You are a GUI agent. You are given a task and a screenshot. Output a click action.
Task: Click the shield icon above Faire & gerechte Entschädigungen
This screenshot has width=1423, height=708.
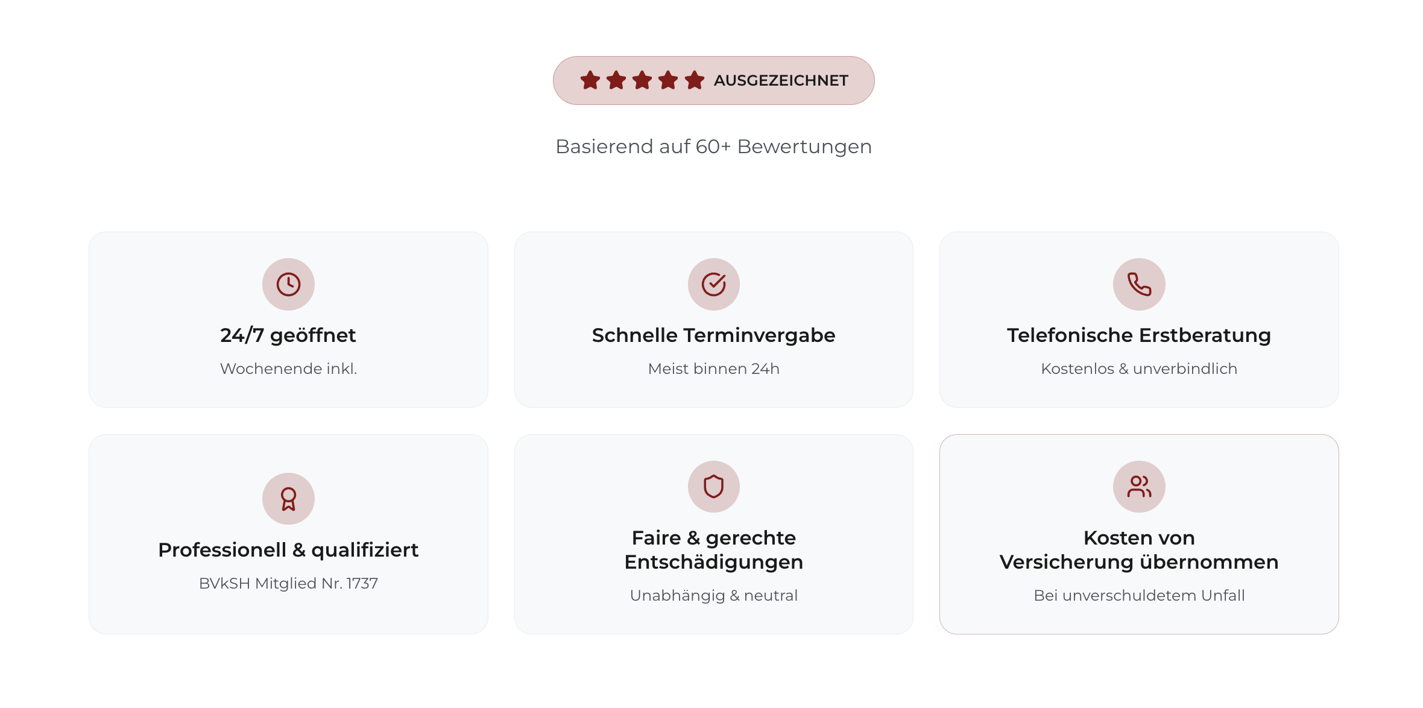(714, 487)
